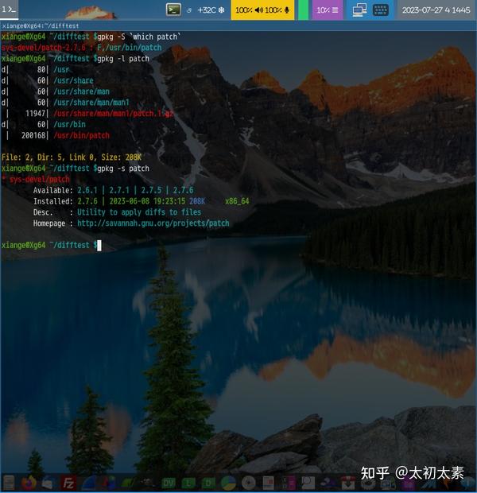Select /usr/share directory line
The image size is (477, 493).
73,80
